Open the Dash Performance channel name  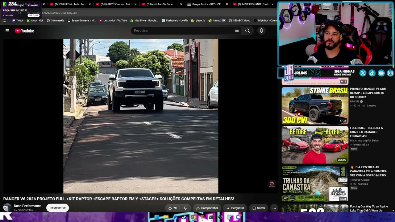click(x=27, y=206)
